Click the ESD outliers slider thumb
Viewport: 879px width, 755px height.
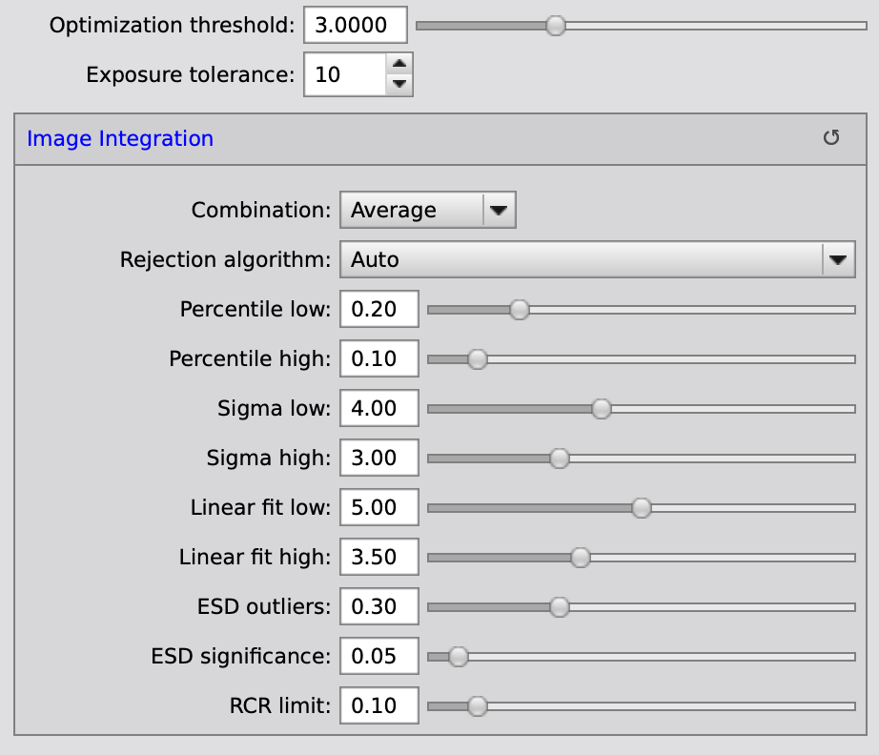(x=560, y=607)
